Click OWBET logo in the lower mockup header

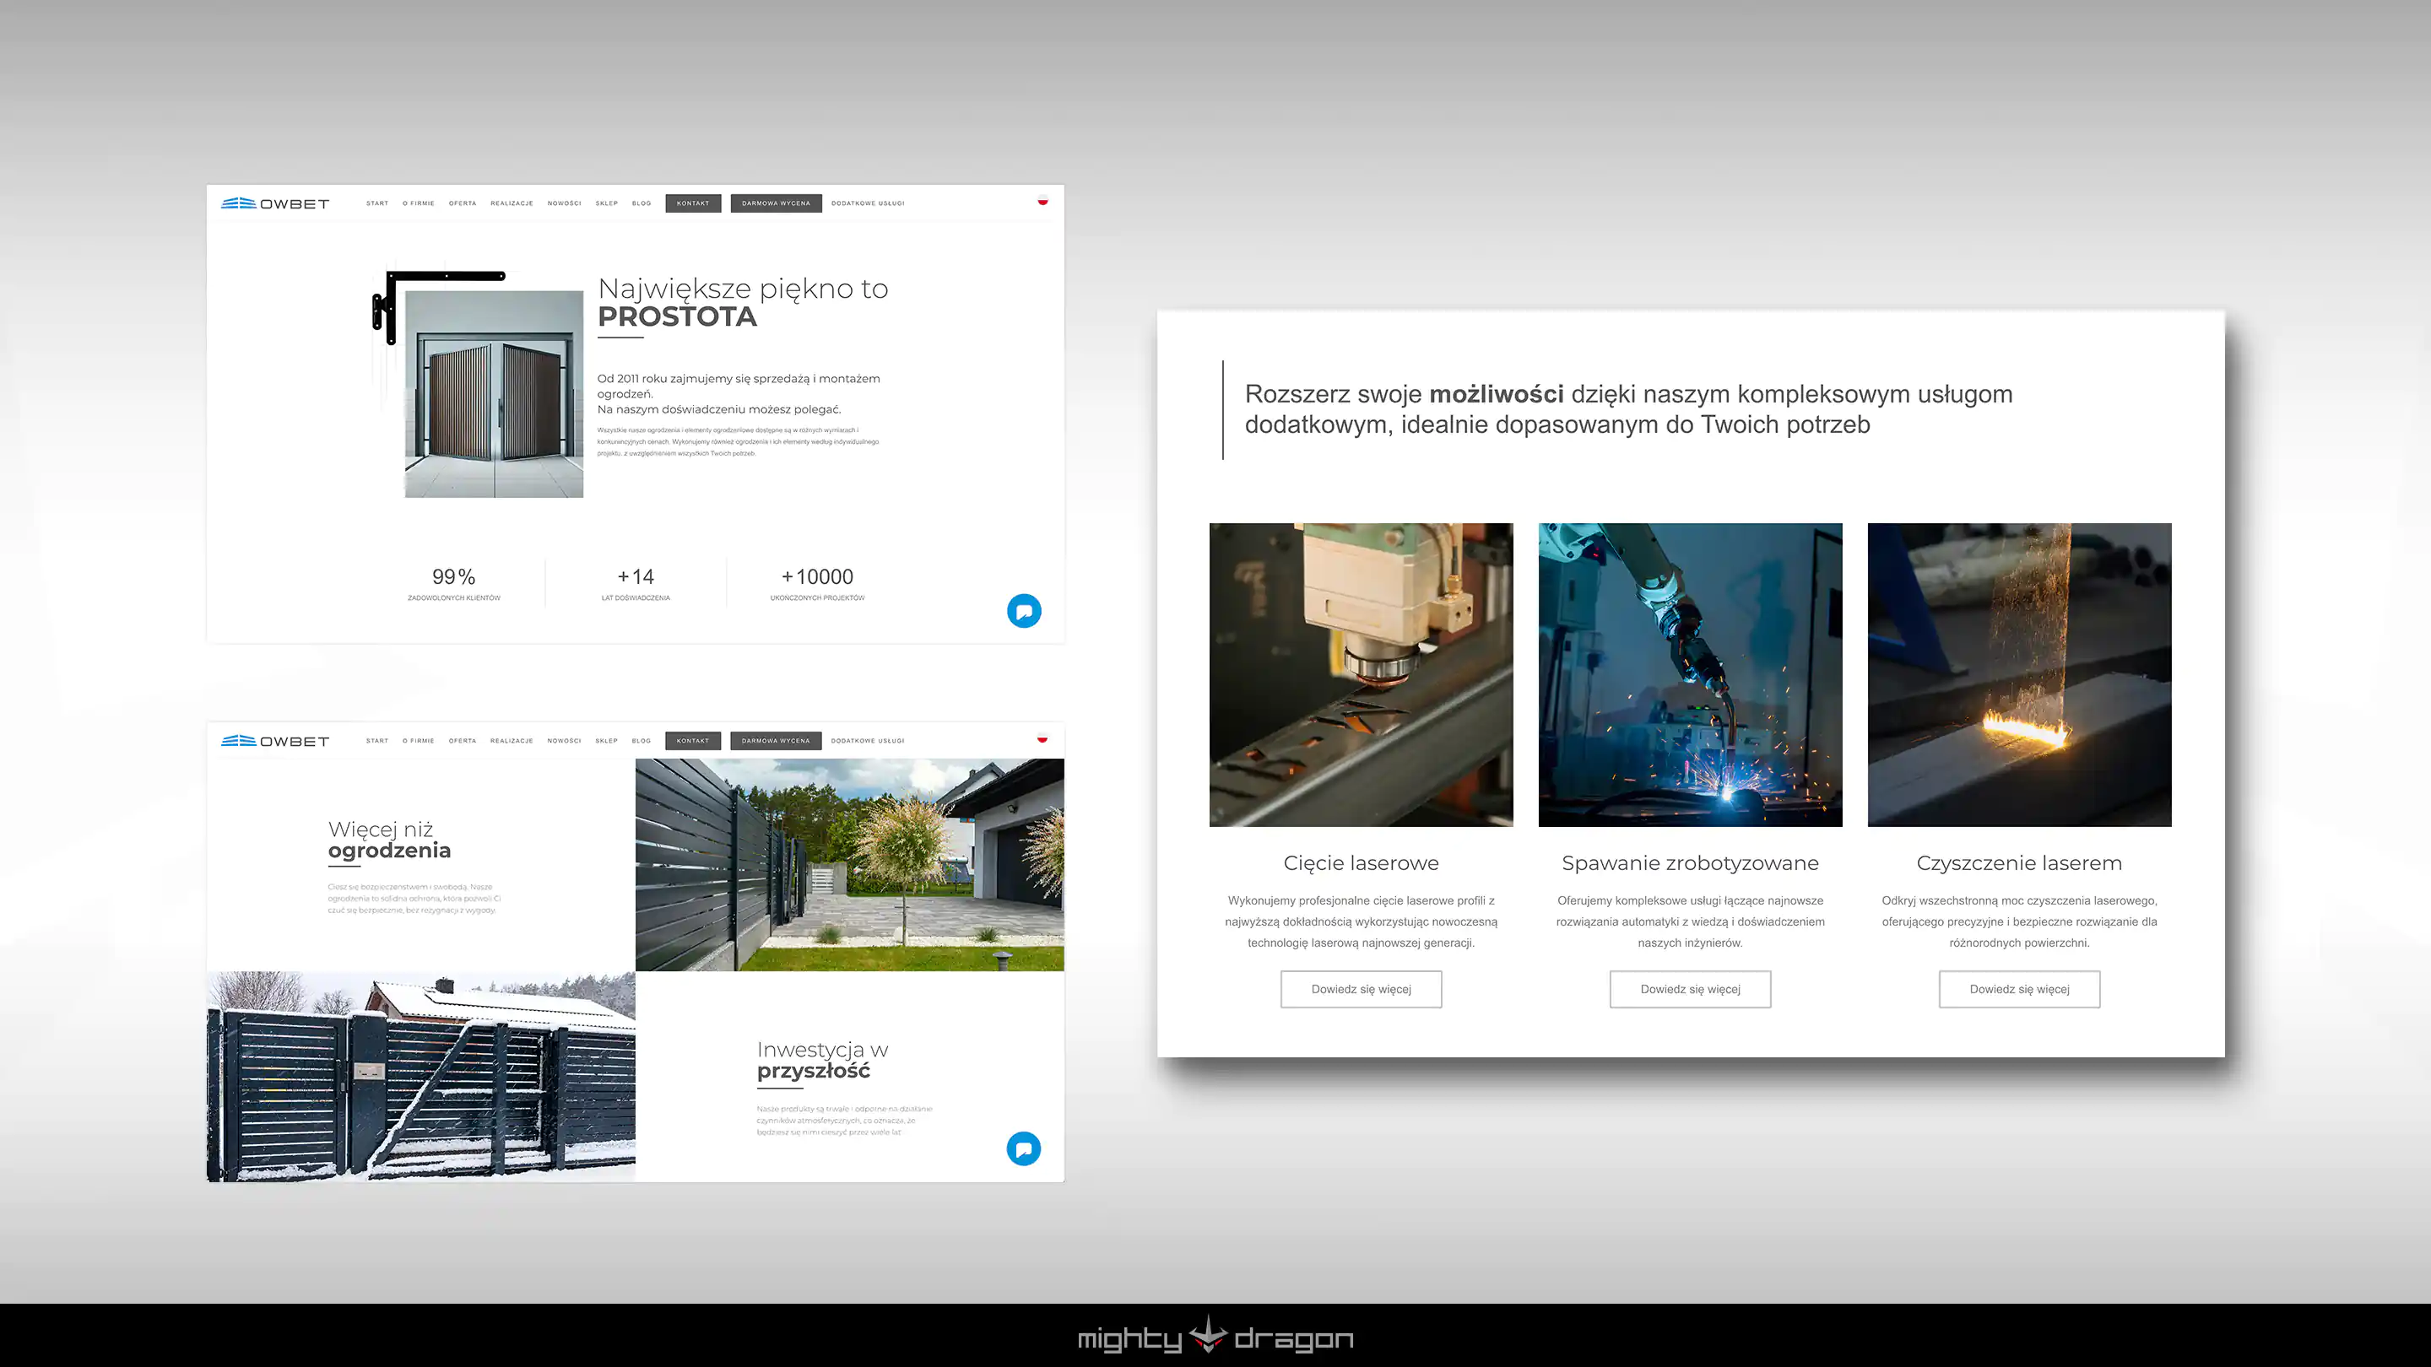274,742
